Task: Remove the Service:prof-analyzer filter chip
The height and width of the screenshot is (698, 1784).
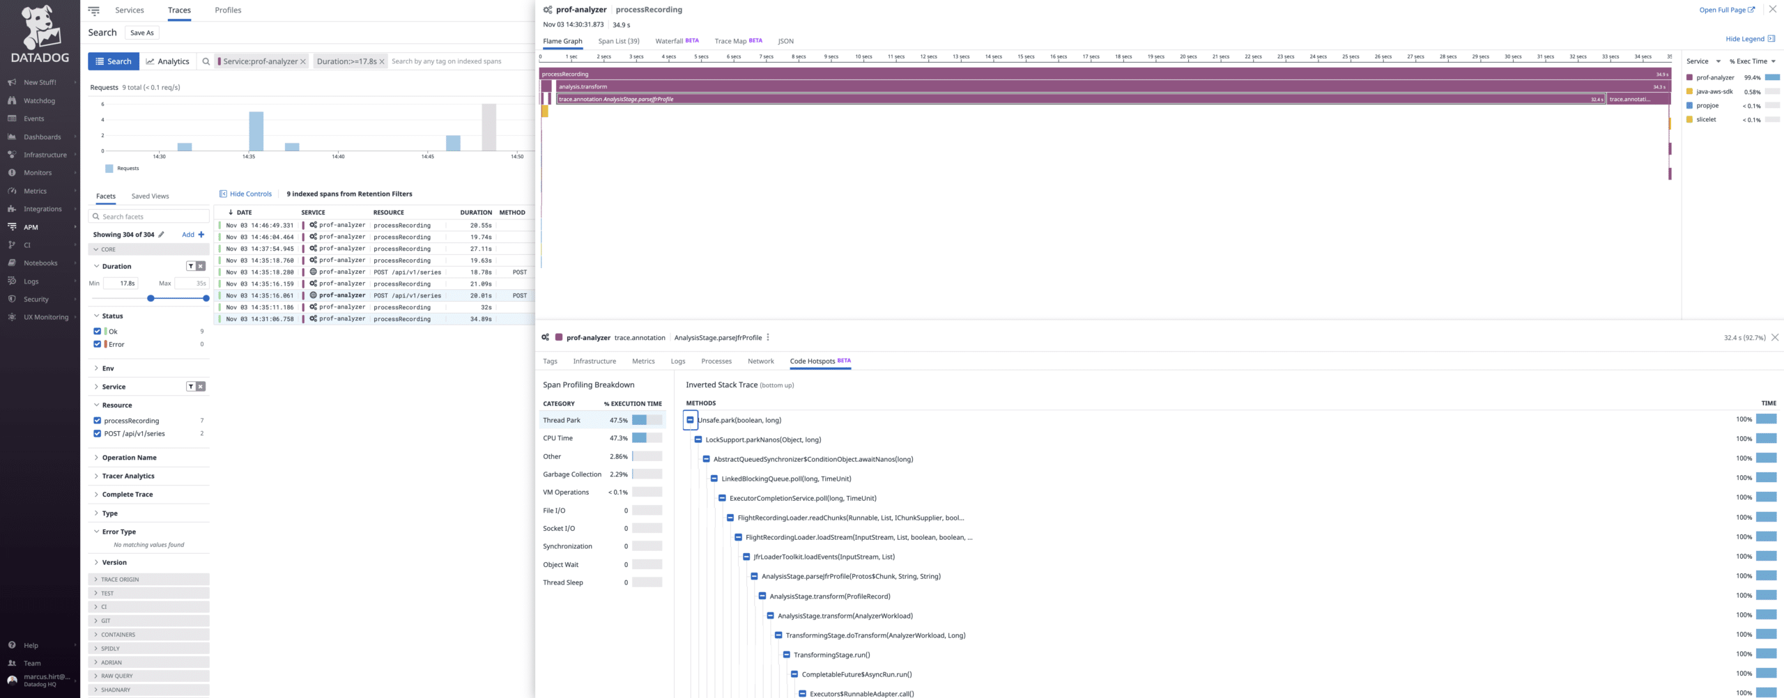Action: (x=303, y=62)
